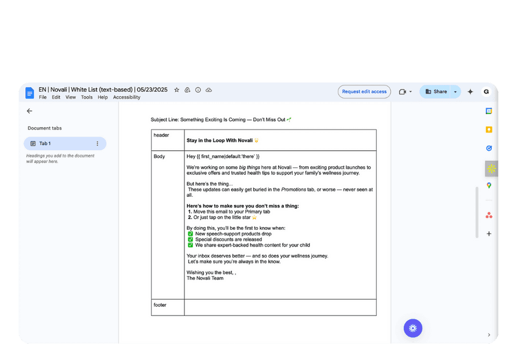The height and width of the screenshot is (344, 517).
Task: Select Tab 1 in document tabs
Action: click(65, 143)
